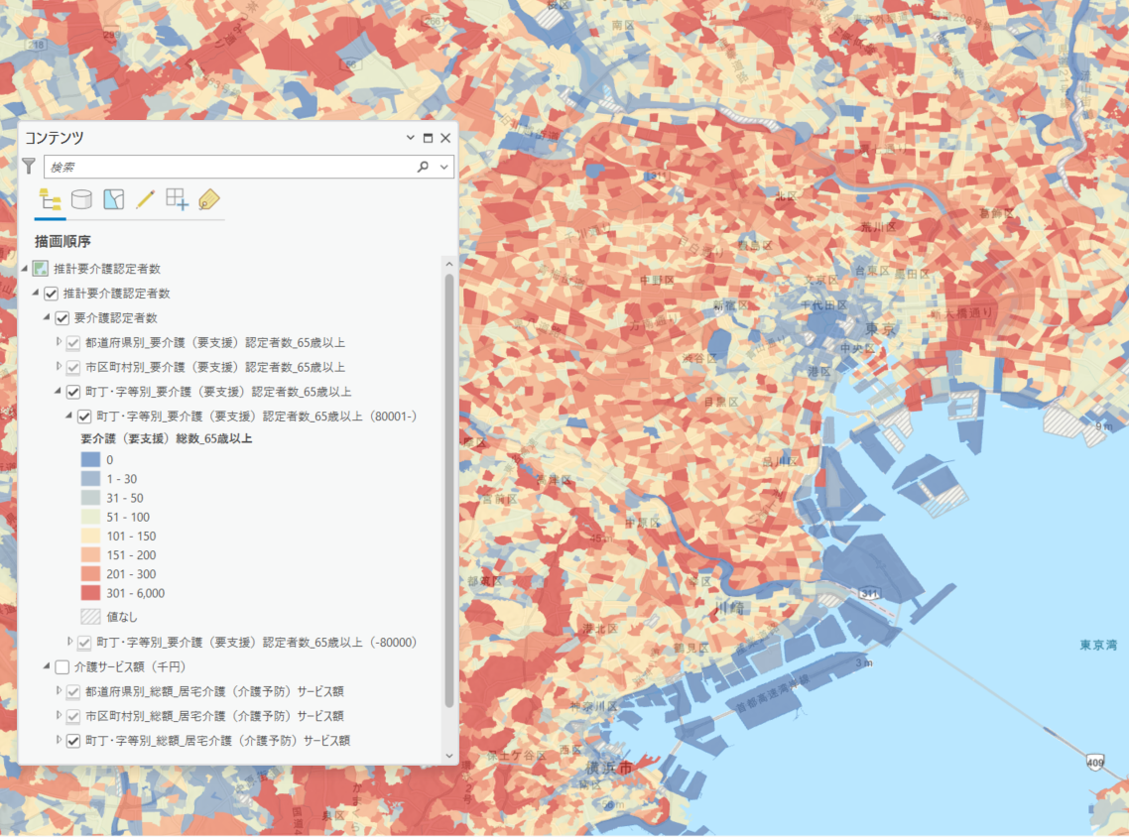Click the magnifier search icon
Image resolution: width=1129 pixels, height=837 pixels.
click(x=423, y=167)
